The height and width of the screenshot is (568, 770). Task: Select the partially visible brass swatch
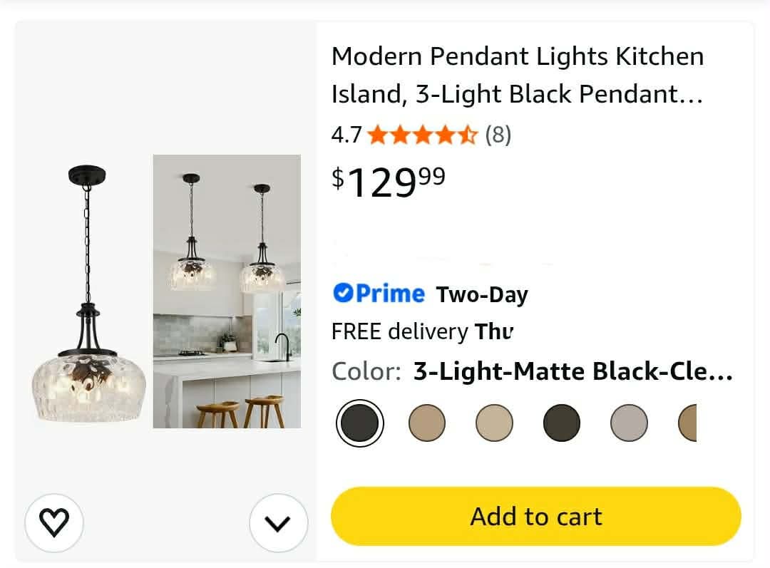click(687, 423)
